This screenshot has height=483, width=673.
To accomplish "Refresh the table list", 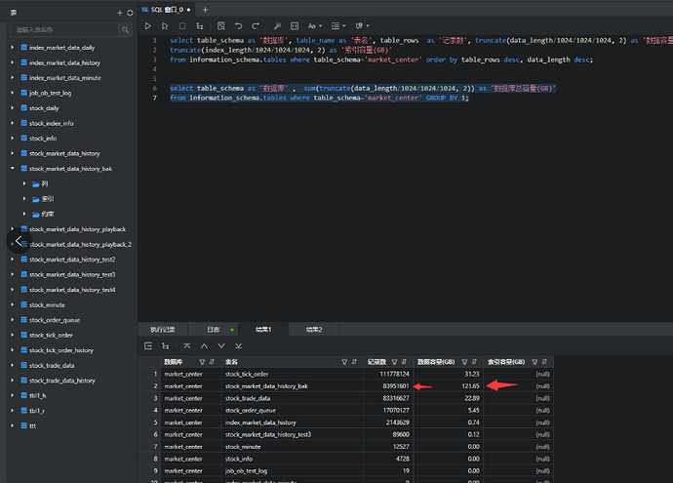I will [130, 13].
